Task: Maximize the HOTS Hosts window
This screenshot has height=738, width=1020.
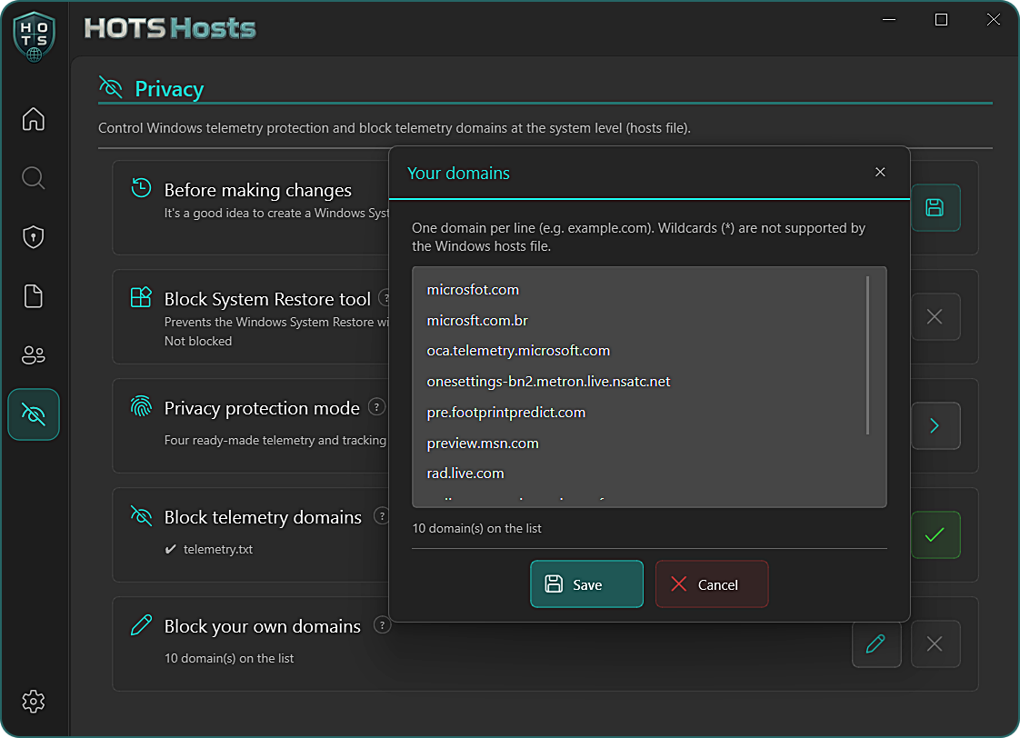Action: point(941,19)
